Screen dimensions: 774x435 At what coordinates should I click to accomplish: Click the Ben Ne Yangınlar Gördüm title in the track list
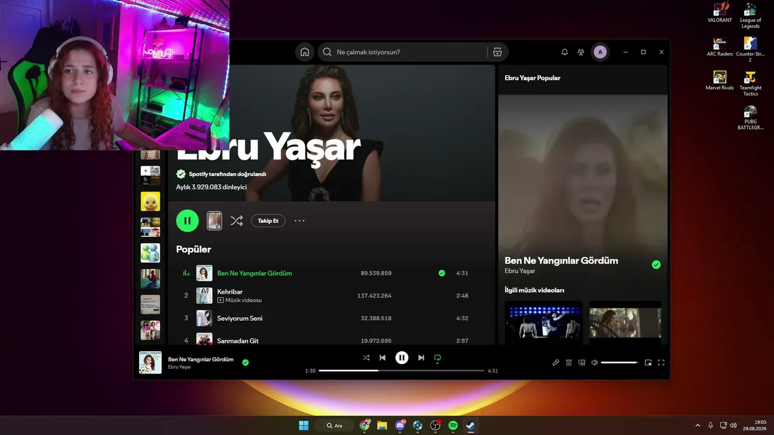(255, 273)
